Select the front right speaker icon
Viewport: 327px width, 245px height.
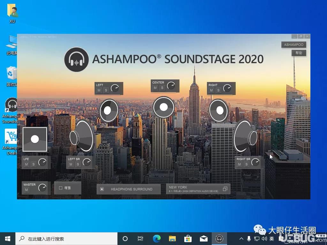(219, 110)
